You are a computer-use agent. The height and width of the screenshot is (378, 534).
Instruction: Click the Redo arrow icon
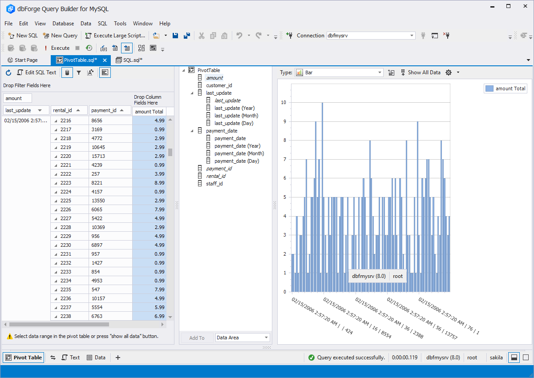click(x=259, y=36)
